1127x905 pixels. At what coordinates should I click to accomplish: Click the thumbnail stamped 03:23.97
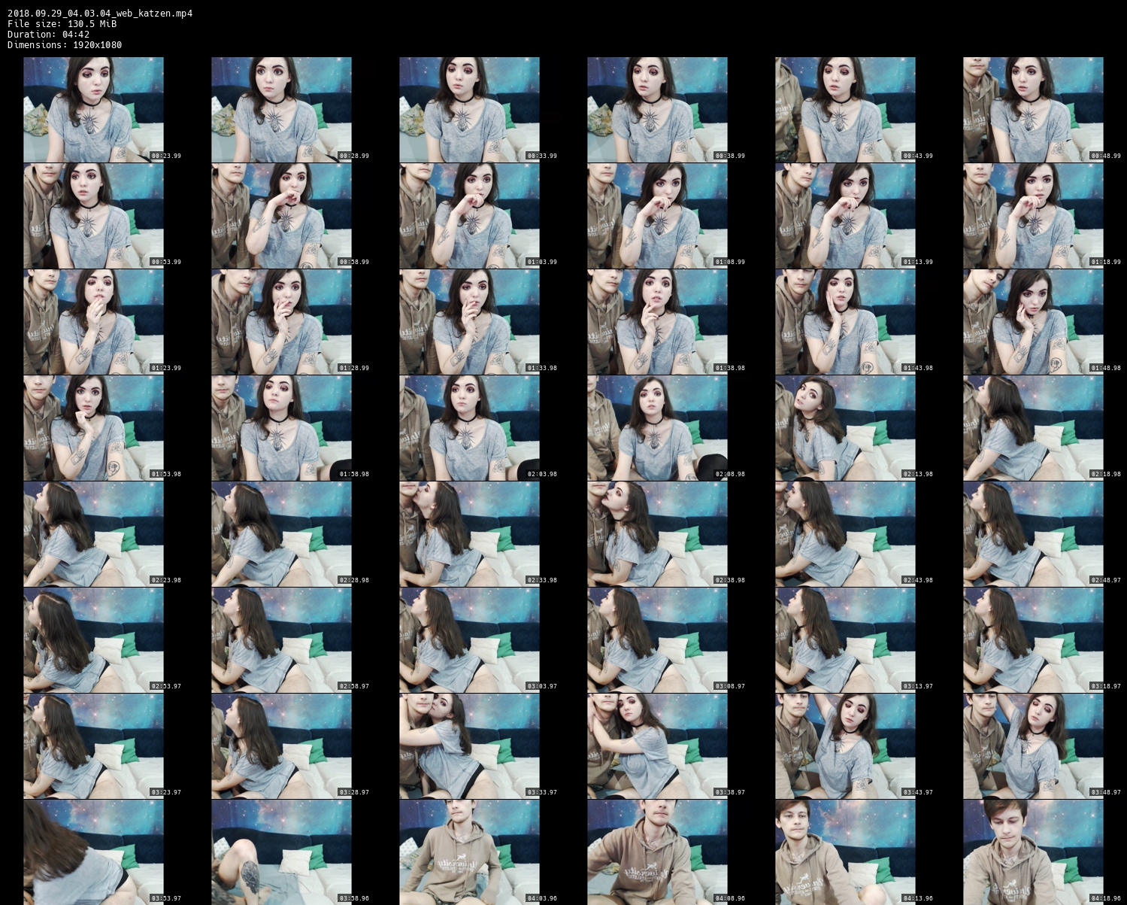click(x=94, y=746)
